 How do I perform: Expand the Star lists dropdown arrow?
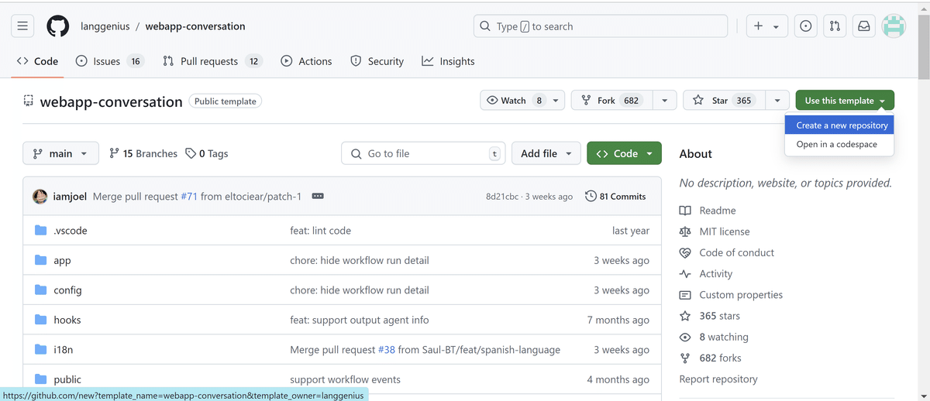[777, 101]
